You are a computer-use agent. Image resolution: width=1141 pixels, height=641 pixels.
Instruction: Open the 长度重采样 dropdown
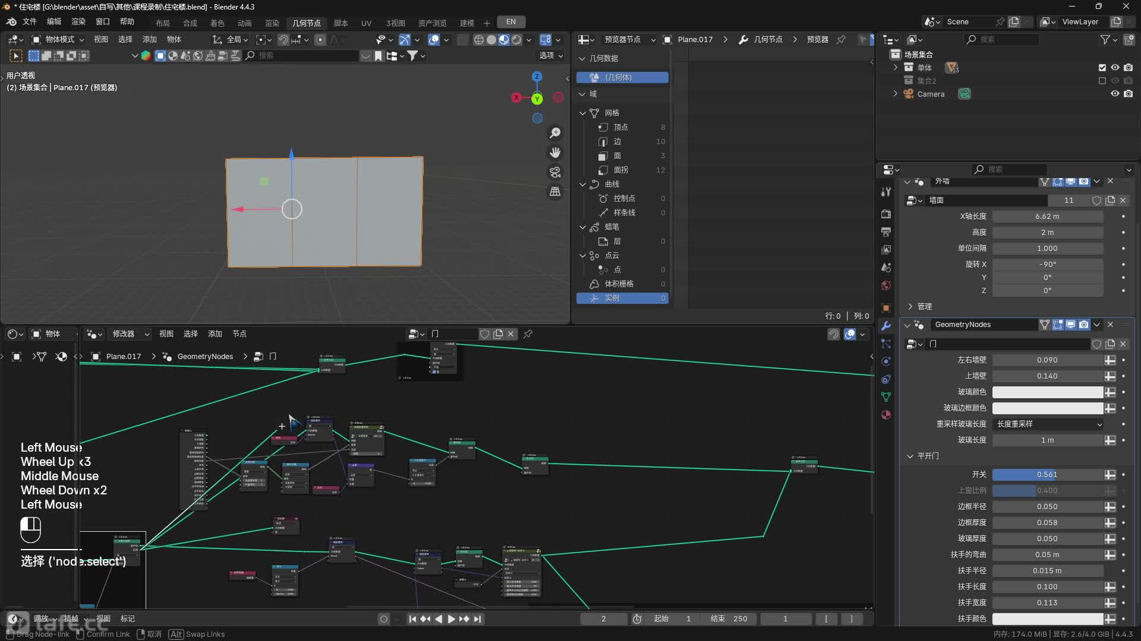click(x=1048, y=424)
